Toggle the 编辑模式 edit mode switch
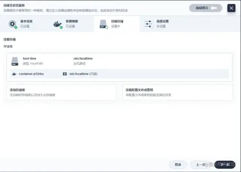Viewport: 241px width, 172px height. click(x=206, y=8)
